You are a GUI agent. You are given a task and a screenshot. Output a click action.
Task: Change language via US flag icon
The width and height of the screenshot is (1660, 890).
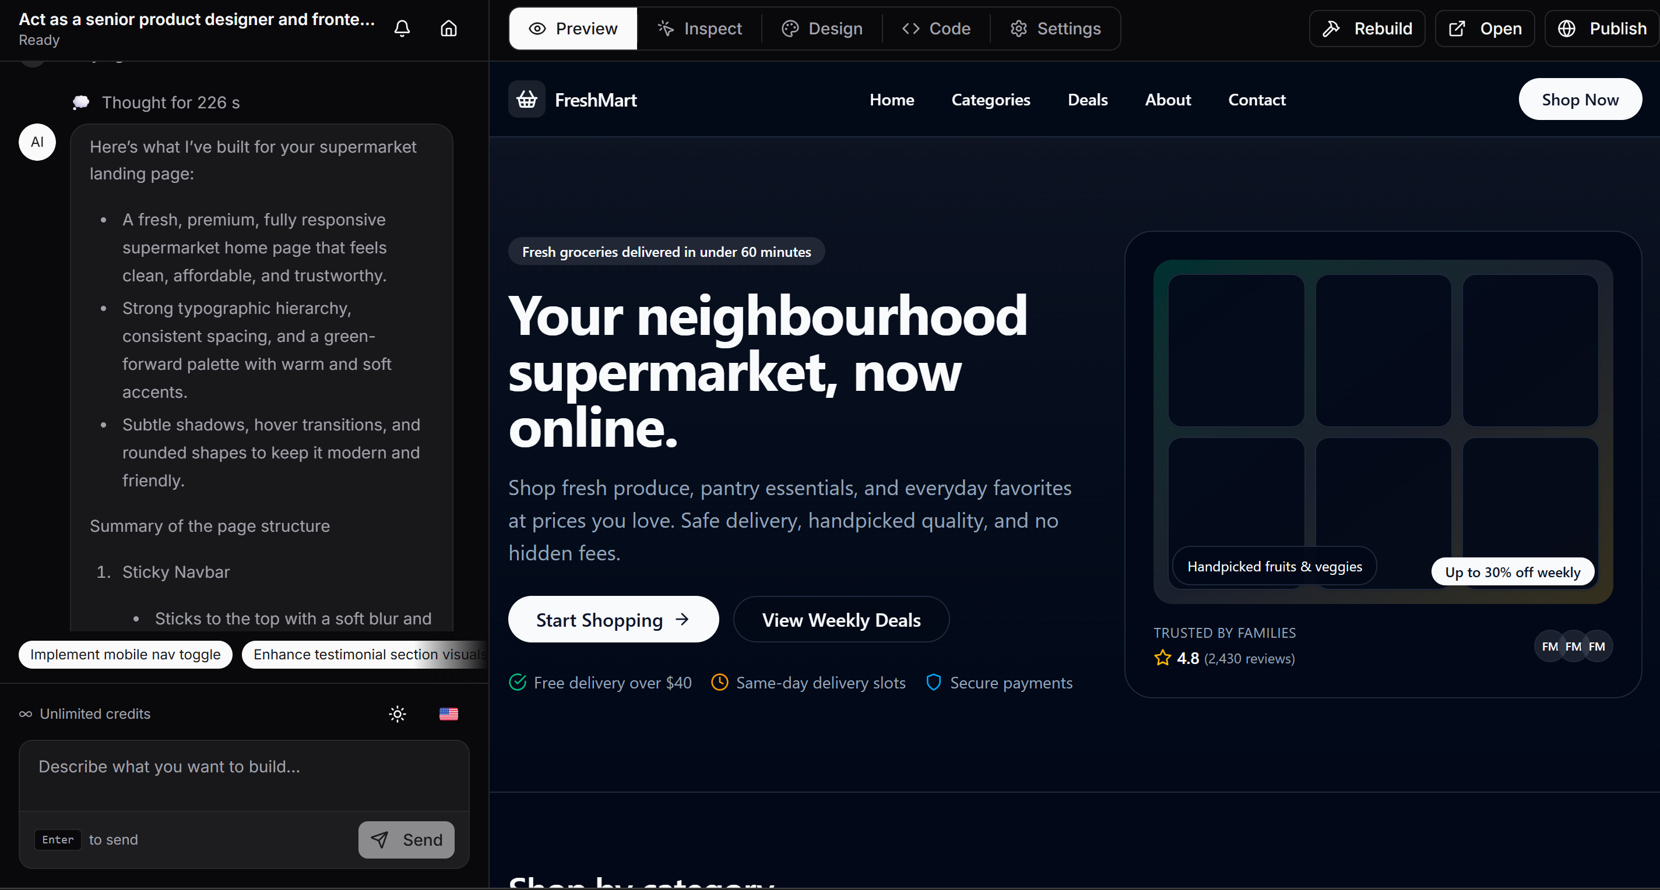pyautogui.click(x=448, y=714)
